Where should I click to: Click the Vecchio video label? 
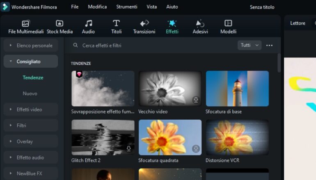click(x=153, y=112)
